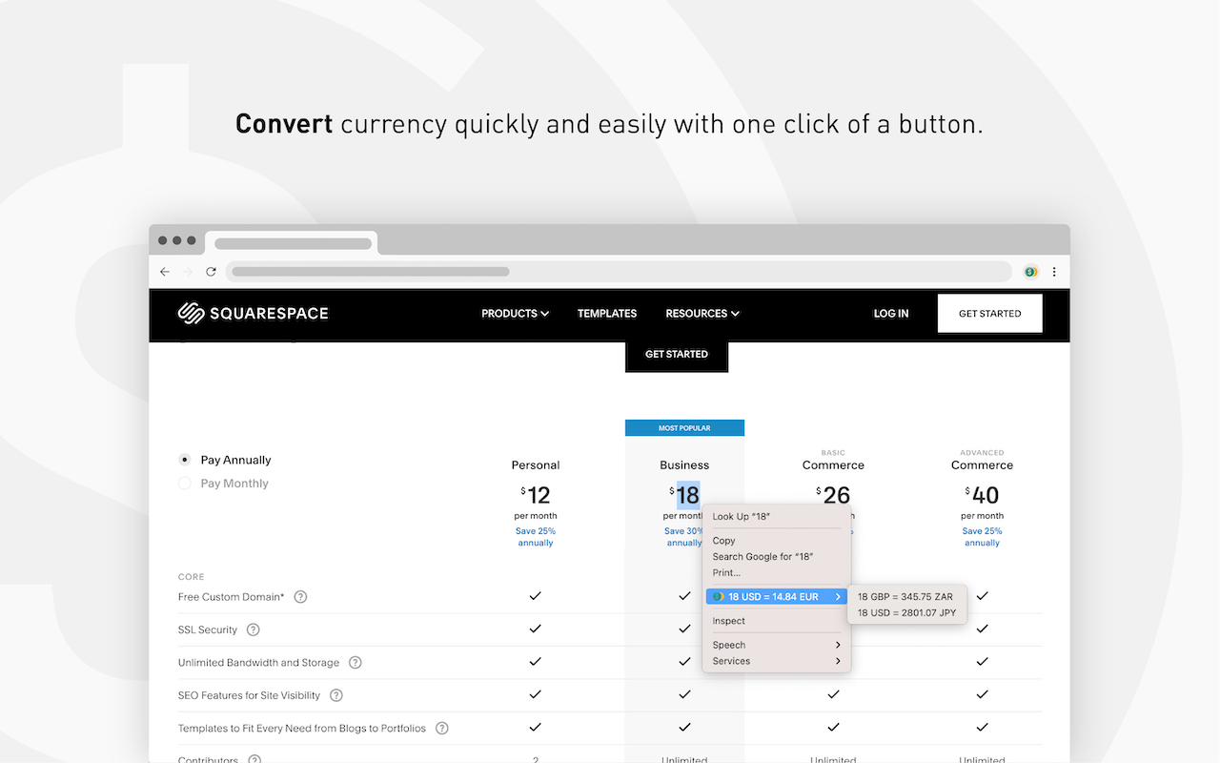This screenshot has height=763, width=1220.
Task: Click the currency converter extension icon in toolbar
Action: (x=1030, y=271)
